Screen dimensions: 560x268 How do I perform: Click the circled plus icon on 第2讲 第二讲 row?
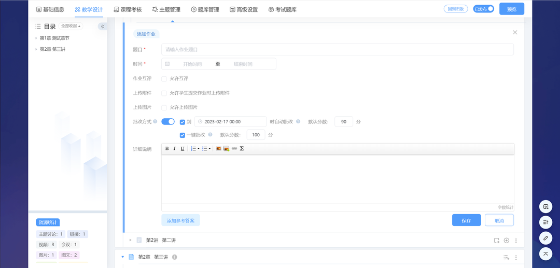click(507, 241)
